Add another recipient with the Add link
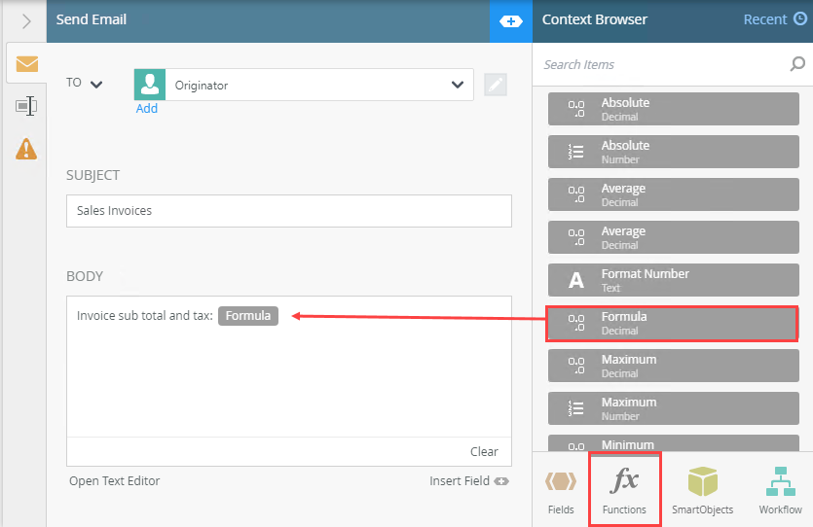Viewport: 813px width, 527px height. pos(147,108)
